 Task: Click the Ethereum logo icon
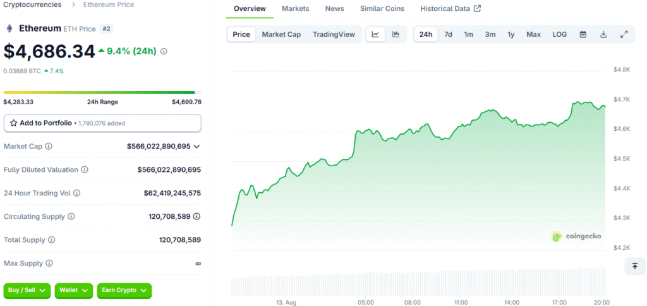(9, 28)
